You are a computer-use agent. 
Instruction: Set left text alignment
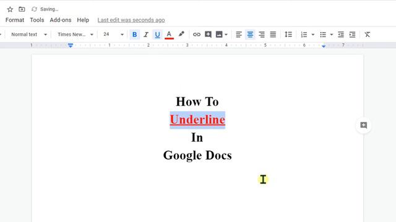point(239,35)
